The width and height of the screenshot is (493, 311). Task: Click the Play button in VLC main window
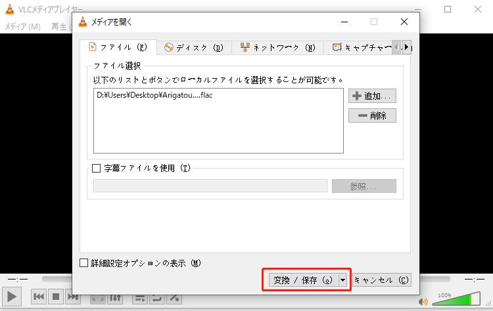click(12, 297)
